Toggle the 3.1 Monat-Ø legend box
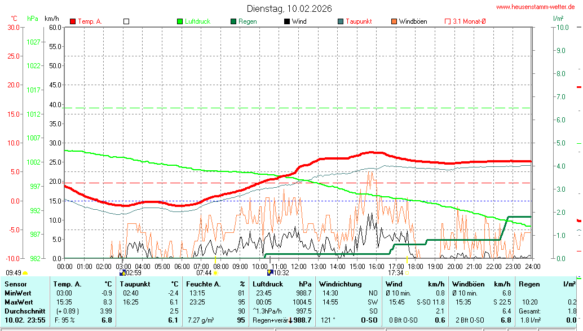Image resolution: width=583 pixels, height=331 pixels. 448,21
